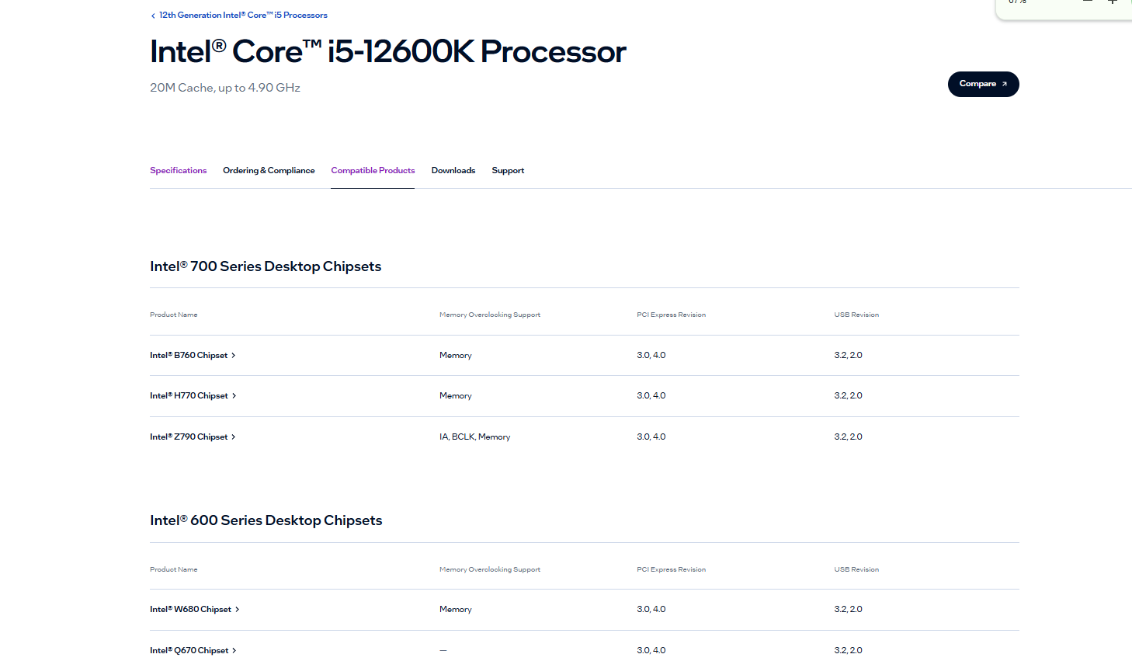Open the Support tab
This screenshot has height=668, width=1132.
[x=508, y=170]
